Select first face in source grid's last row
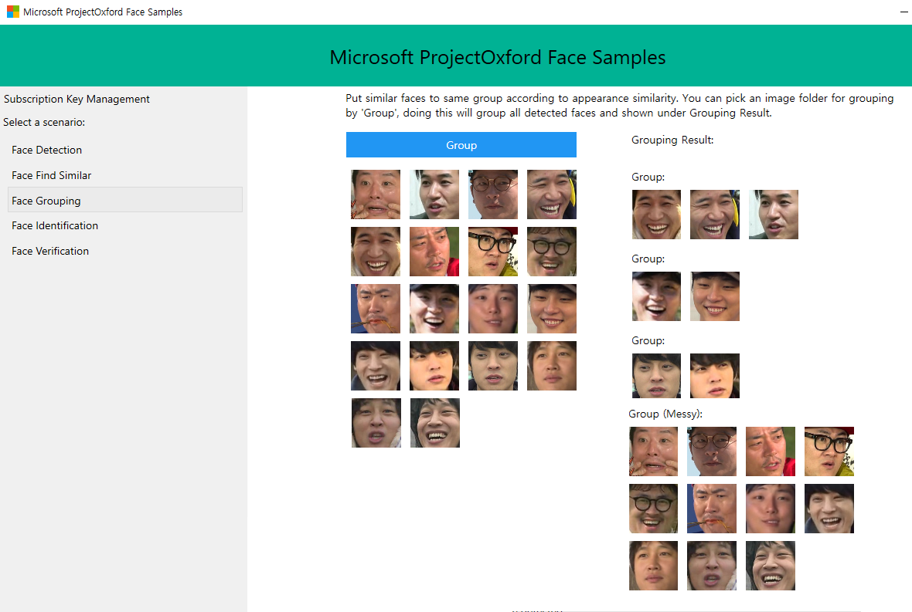This screenshot has width=912, height=612. (376, 423)
